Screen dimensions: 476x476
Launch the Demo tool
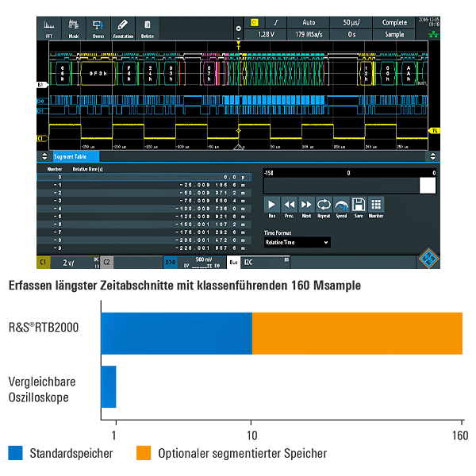(x=98, y=29)
